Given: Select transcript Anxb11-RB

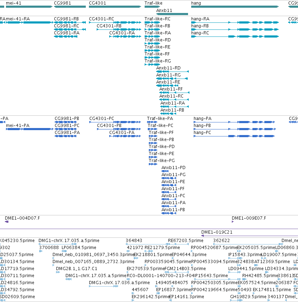Looking at the screenshot, I should 168,114.
